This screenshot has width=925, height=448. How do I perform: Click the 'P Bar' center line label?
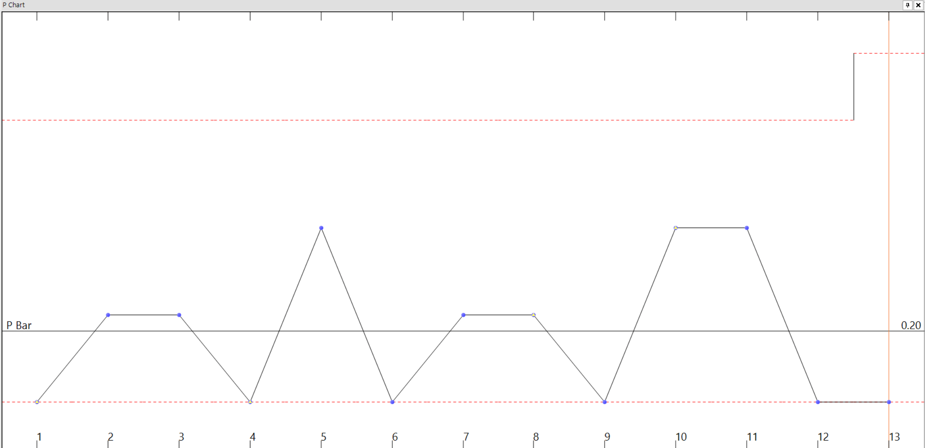coord(19,325)
